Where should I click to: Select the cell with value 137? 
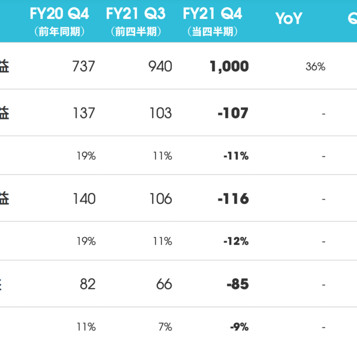point(83,113)
